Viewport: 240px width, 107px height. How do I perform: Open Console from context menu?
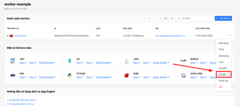click(224, 68)
